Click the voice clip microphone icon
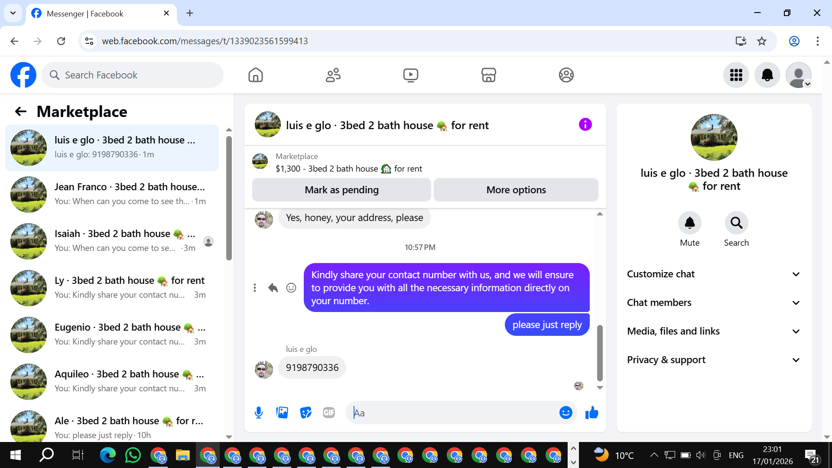Screen dimensions: 832x468 pos(259,413)
